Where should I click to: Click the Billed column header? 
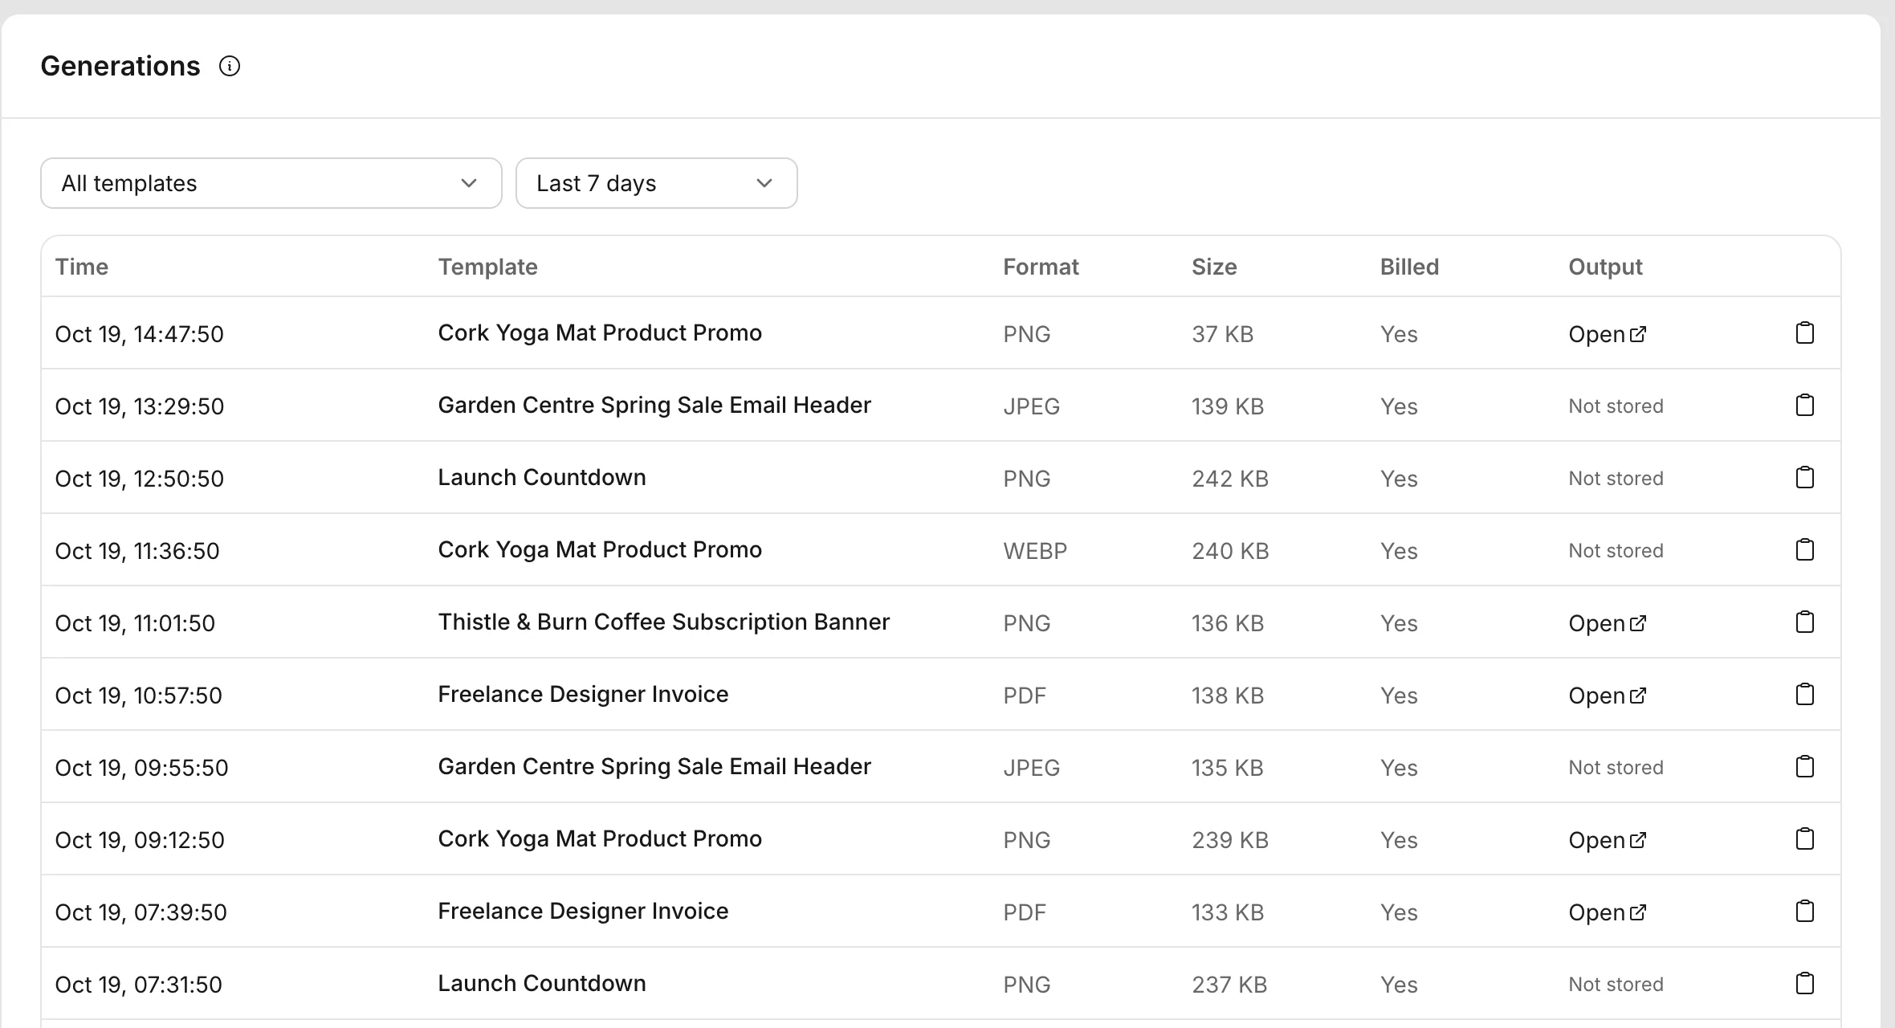coord(1409,267)
